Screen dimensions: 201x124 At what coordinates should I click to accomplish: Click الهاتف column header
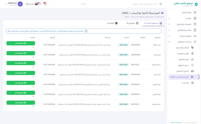point(143,38)
